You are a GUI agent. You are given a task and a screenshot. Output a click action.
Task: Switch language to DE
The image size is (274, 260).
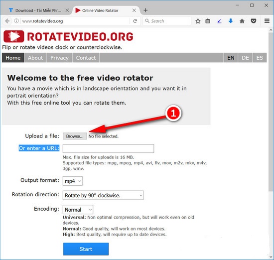(x=245, y=58)
